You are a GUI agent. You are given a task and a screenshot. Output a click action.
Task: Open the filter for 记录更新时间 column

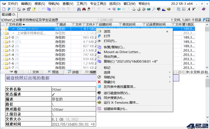(144, 24)
